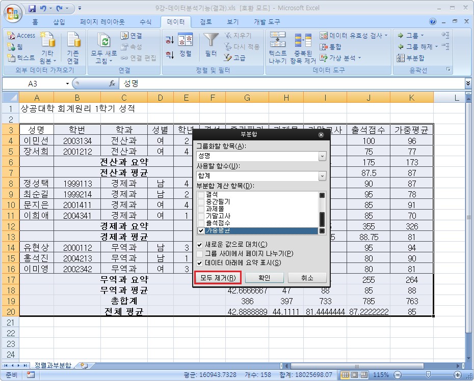The height and width of the screenshot is (381, 474).
Task: Zoom in with the plus button
Action: (458, 375)
